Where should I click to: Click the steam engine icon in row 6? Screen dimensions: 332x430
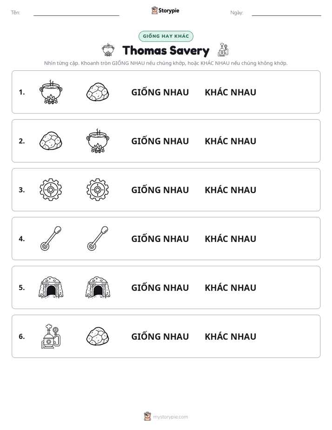point(51,336)
